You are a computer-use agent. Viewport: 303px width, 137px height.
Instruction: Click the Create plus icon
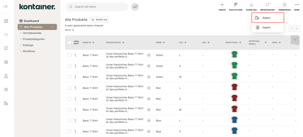222,5
